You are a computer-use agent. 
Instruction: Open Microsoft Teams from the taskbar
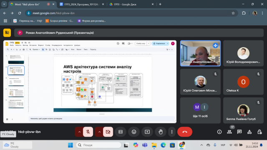pyautogui.click(x=145, y=145)
